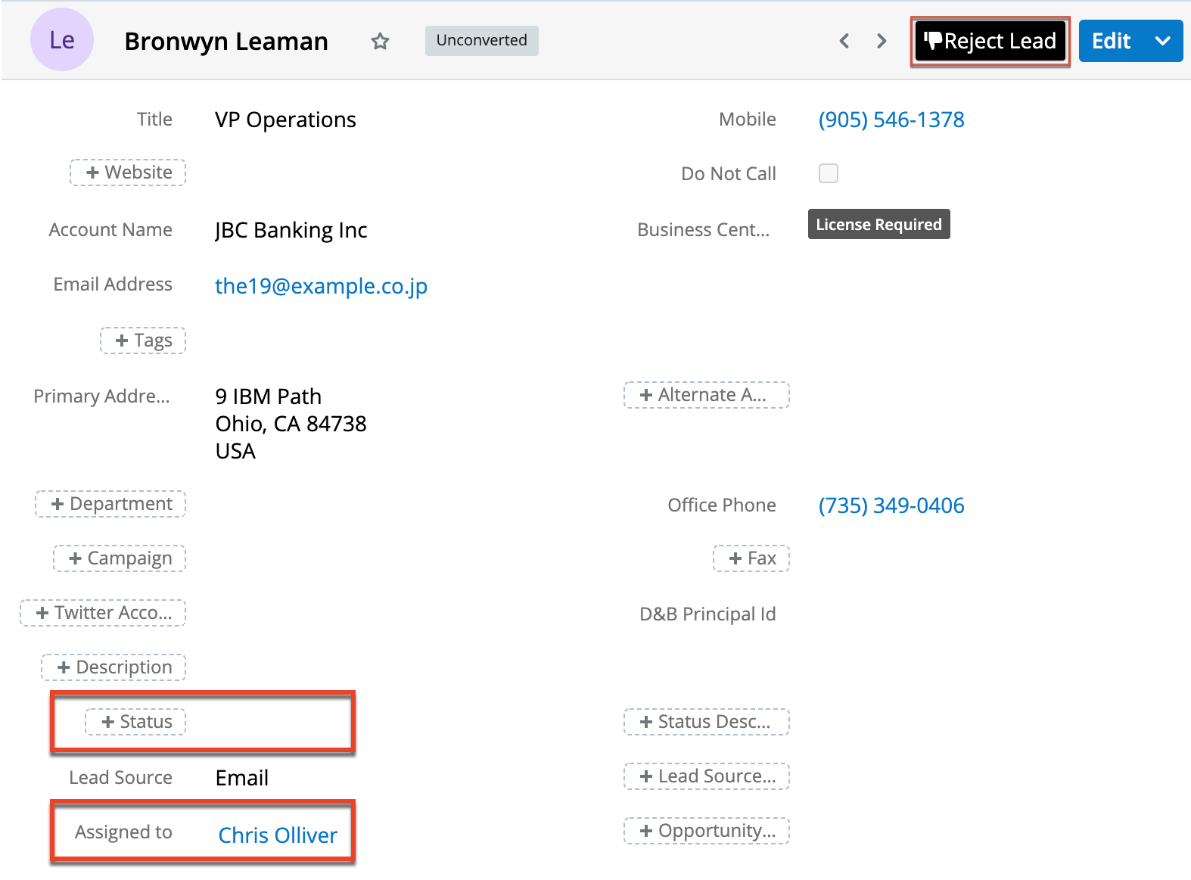Viewport: 1191px width, 880px height.
Task: Click the Le avatar circle
Action: click(62, 40)
